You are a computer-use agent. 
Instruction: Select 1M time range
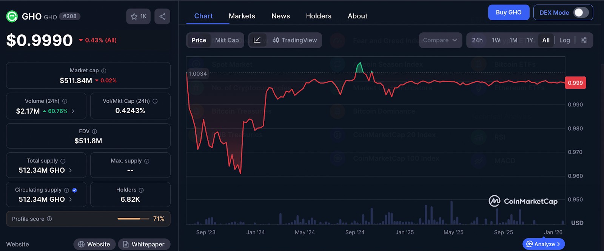513,40
